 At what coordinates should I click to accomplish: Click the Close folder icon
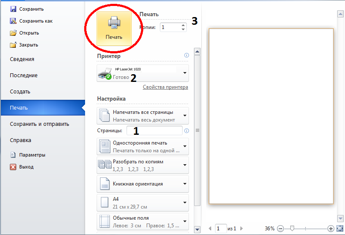pos(13,45)
